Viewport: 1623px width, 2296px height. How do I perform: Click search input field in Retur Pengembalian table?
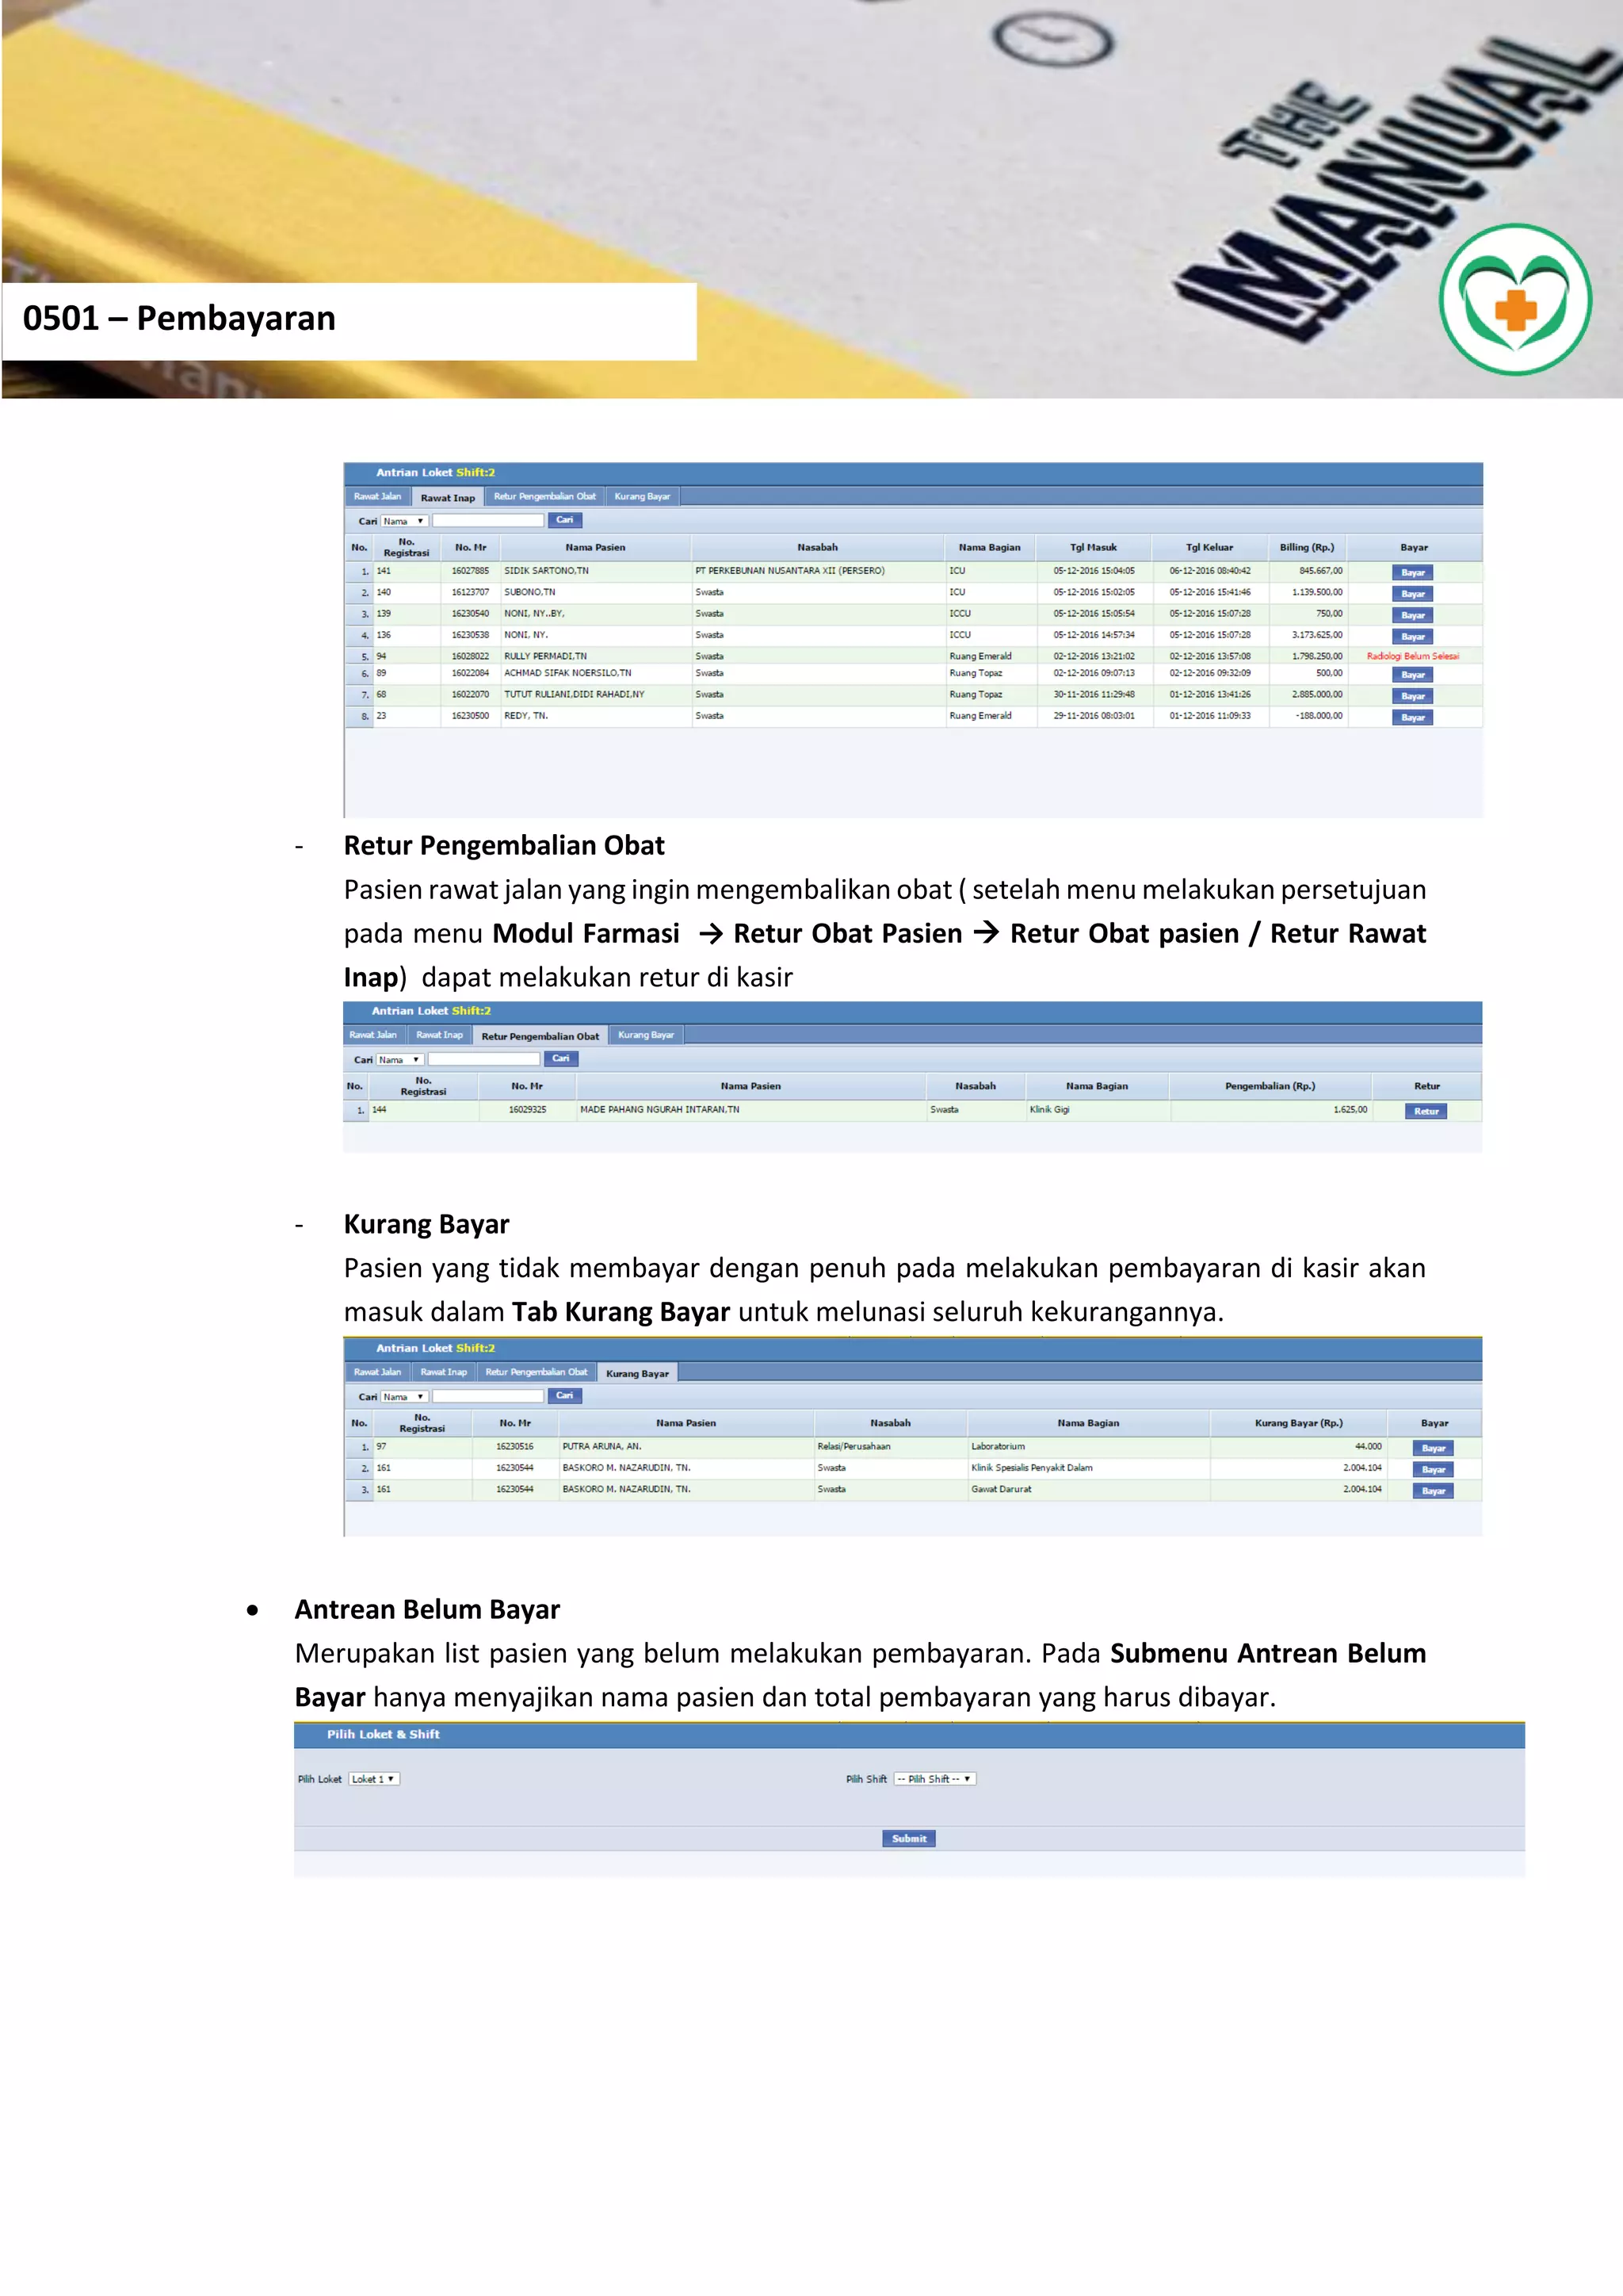coord(483,1059)
